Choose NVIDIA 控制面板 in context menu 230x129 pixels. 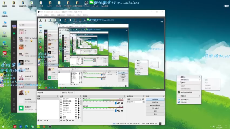click(x=189, y=92)
